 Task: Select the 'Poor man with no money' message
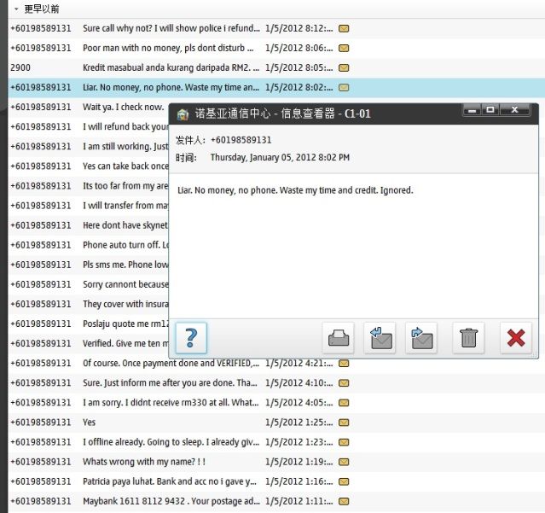171,48
